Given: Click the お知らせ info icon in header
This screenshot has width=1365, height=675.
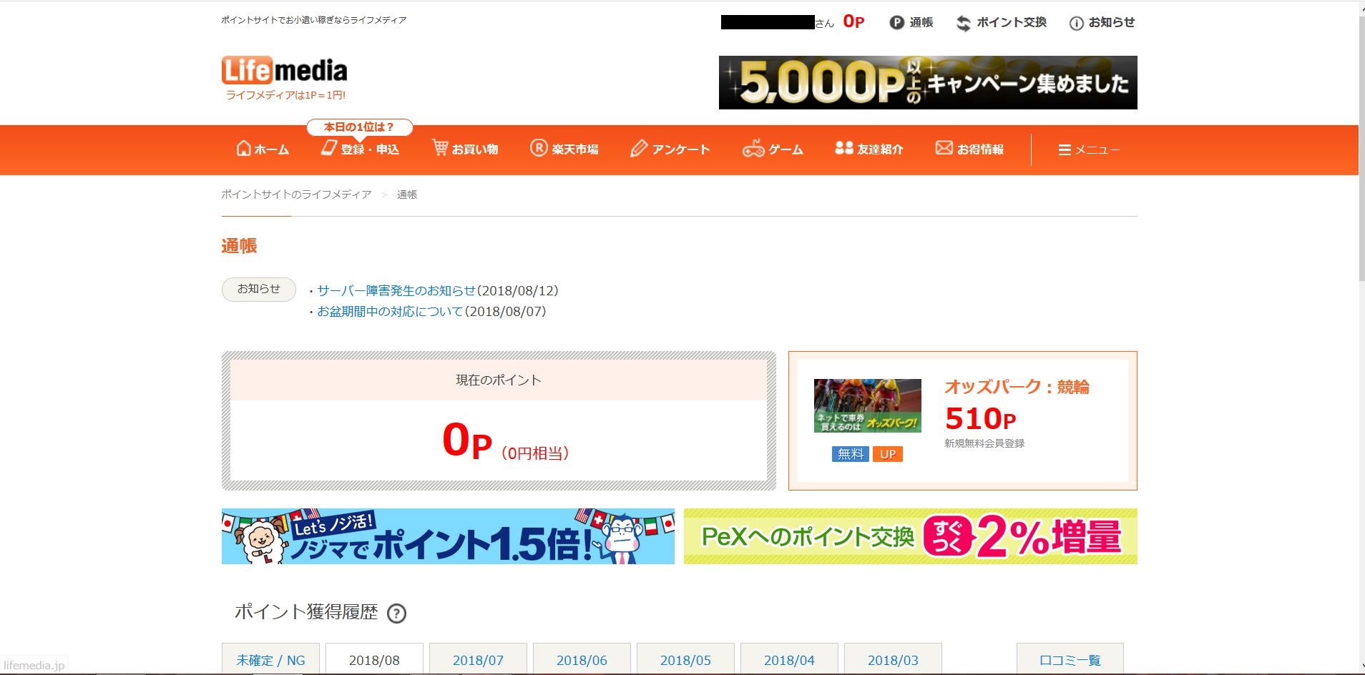Looking at the screenshot, I should pyautogui.click(x=1076, y=23).
